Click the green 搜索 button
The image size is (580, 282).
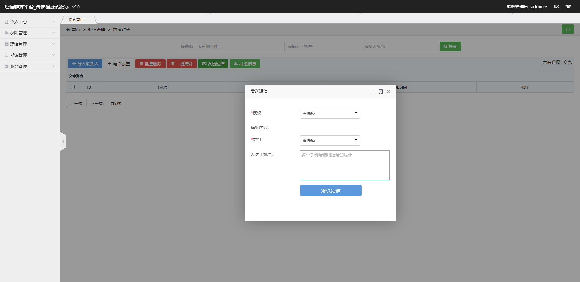click(450, 47)
